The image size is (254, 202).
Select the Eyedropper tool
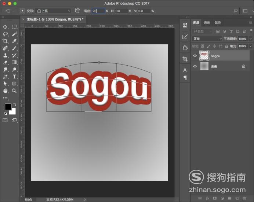(x=14, y=41)
